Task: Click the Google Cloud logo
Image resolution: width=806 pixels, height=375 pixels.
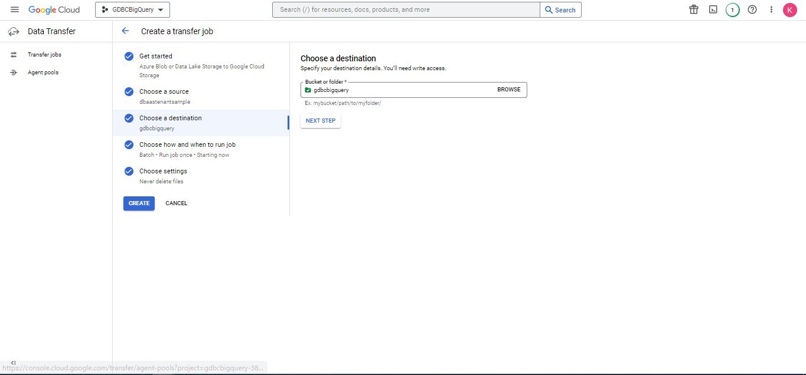Action: [54, 10]
